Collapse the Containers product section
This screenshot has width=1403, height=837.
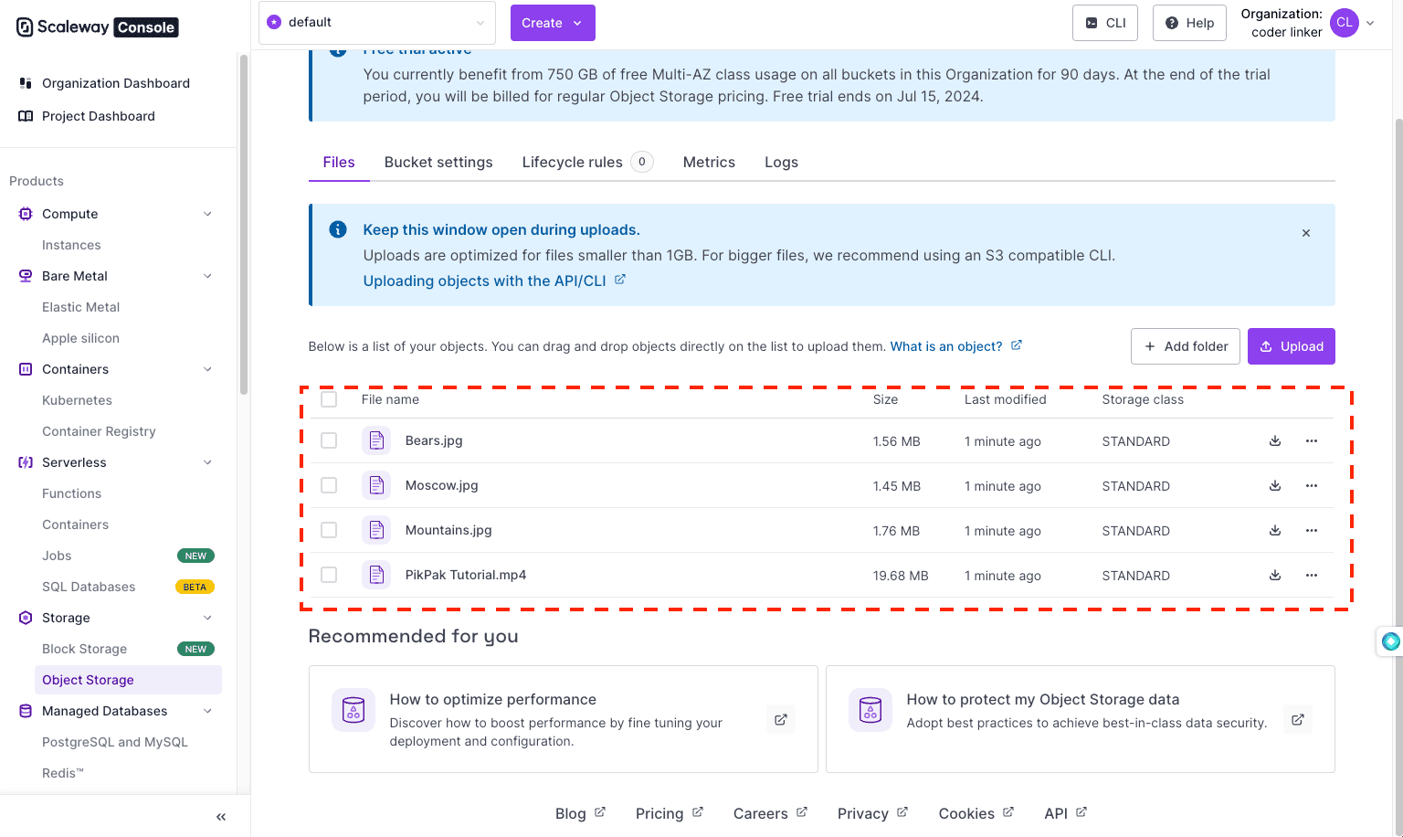click(207, 369)
